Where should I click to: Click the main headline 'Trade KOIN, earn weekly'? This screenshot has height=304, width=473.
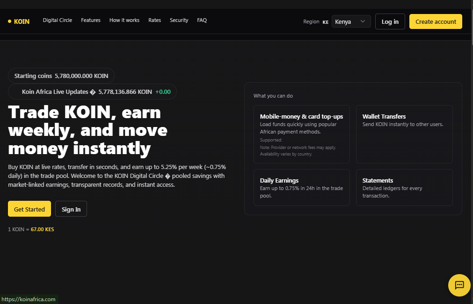[87, 130]
